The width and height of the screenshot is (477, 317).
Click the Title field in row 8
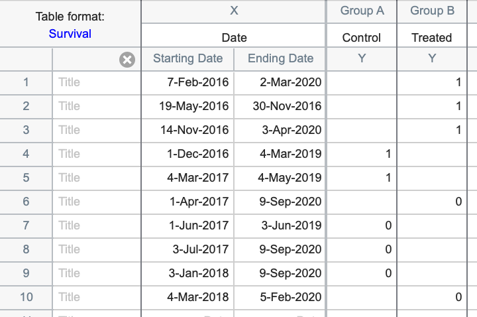click(96, 249)
